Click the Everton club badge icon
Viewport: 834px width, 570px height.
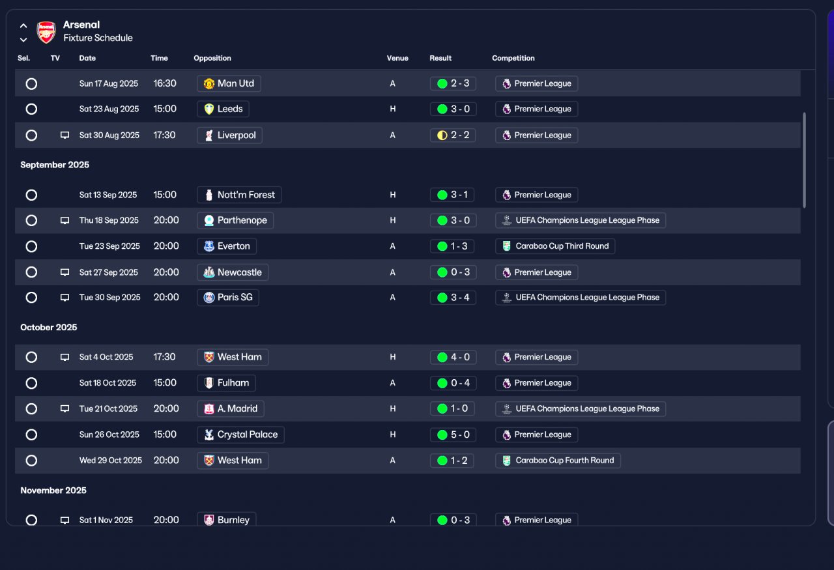pos(209,246)
